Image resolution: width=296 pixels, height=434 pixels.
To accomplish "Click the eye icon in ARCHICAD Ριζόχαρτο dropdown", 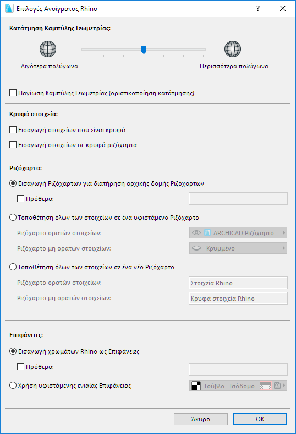I will pos(196,233).
